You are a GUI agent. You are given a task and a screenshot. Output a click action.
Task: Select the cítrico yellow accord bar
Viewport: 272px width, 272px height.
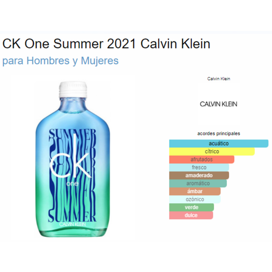click(212, 151)
